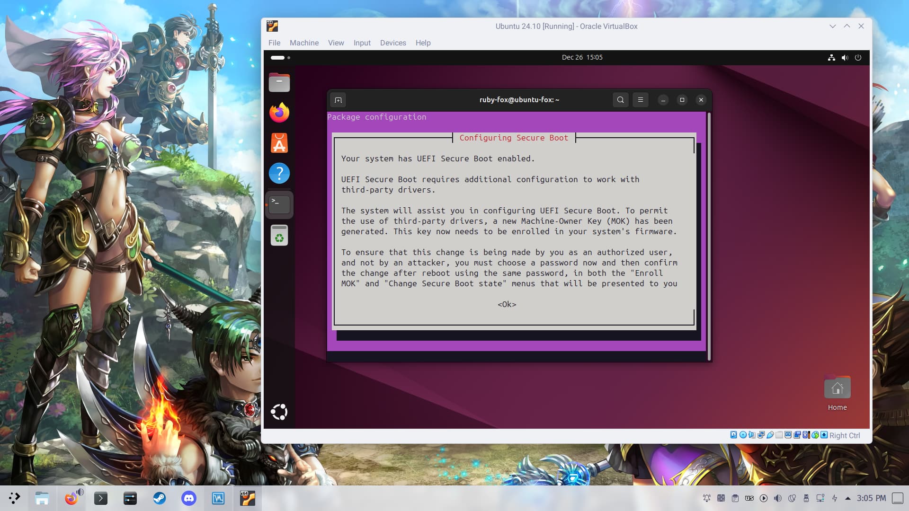The width and height of the screenshot is (909, 511).
Task: Click VirtualBox optical disk status icon
Action: (743, 435)
